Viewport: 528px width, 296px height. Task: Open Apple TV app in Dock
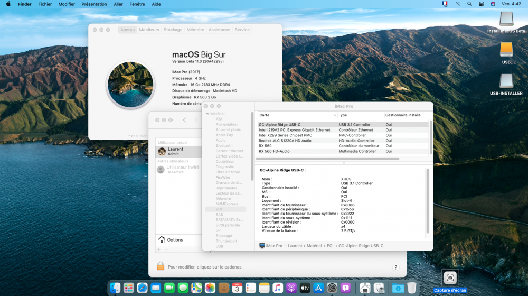[305, 288]
